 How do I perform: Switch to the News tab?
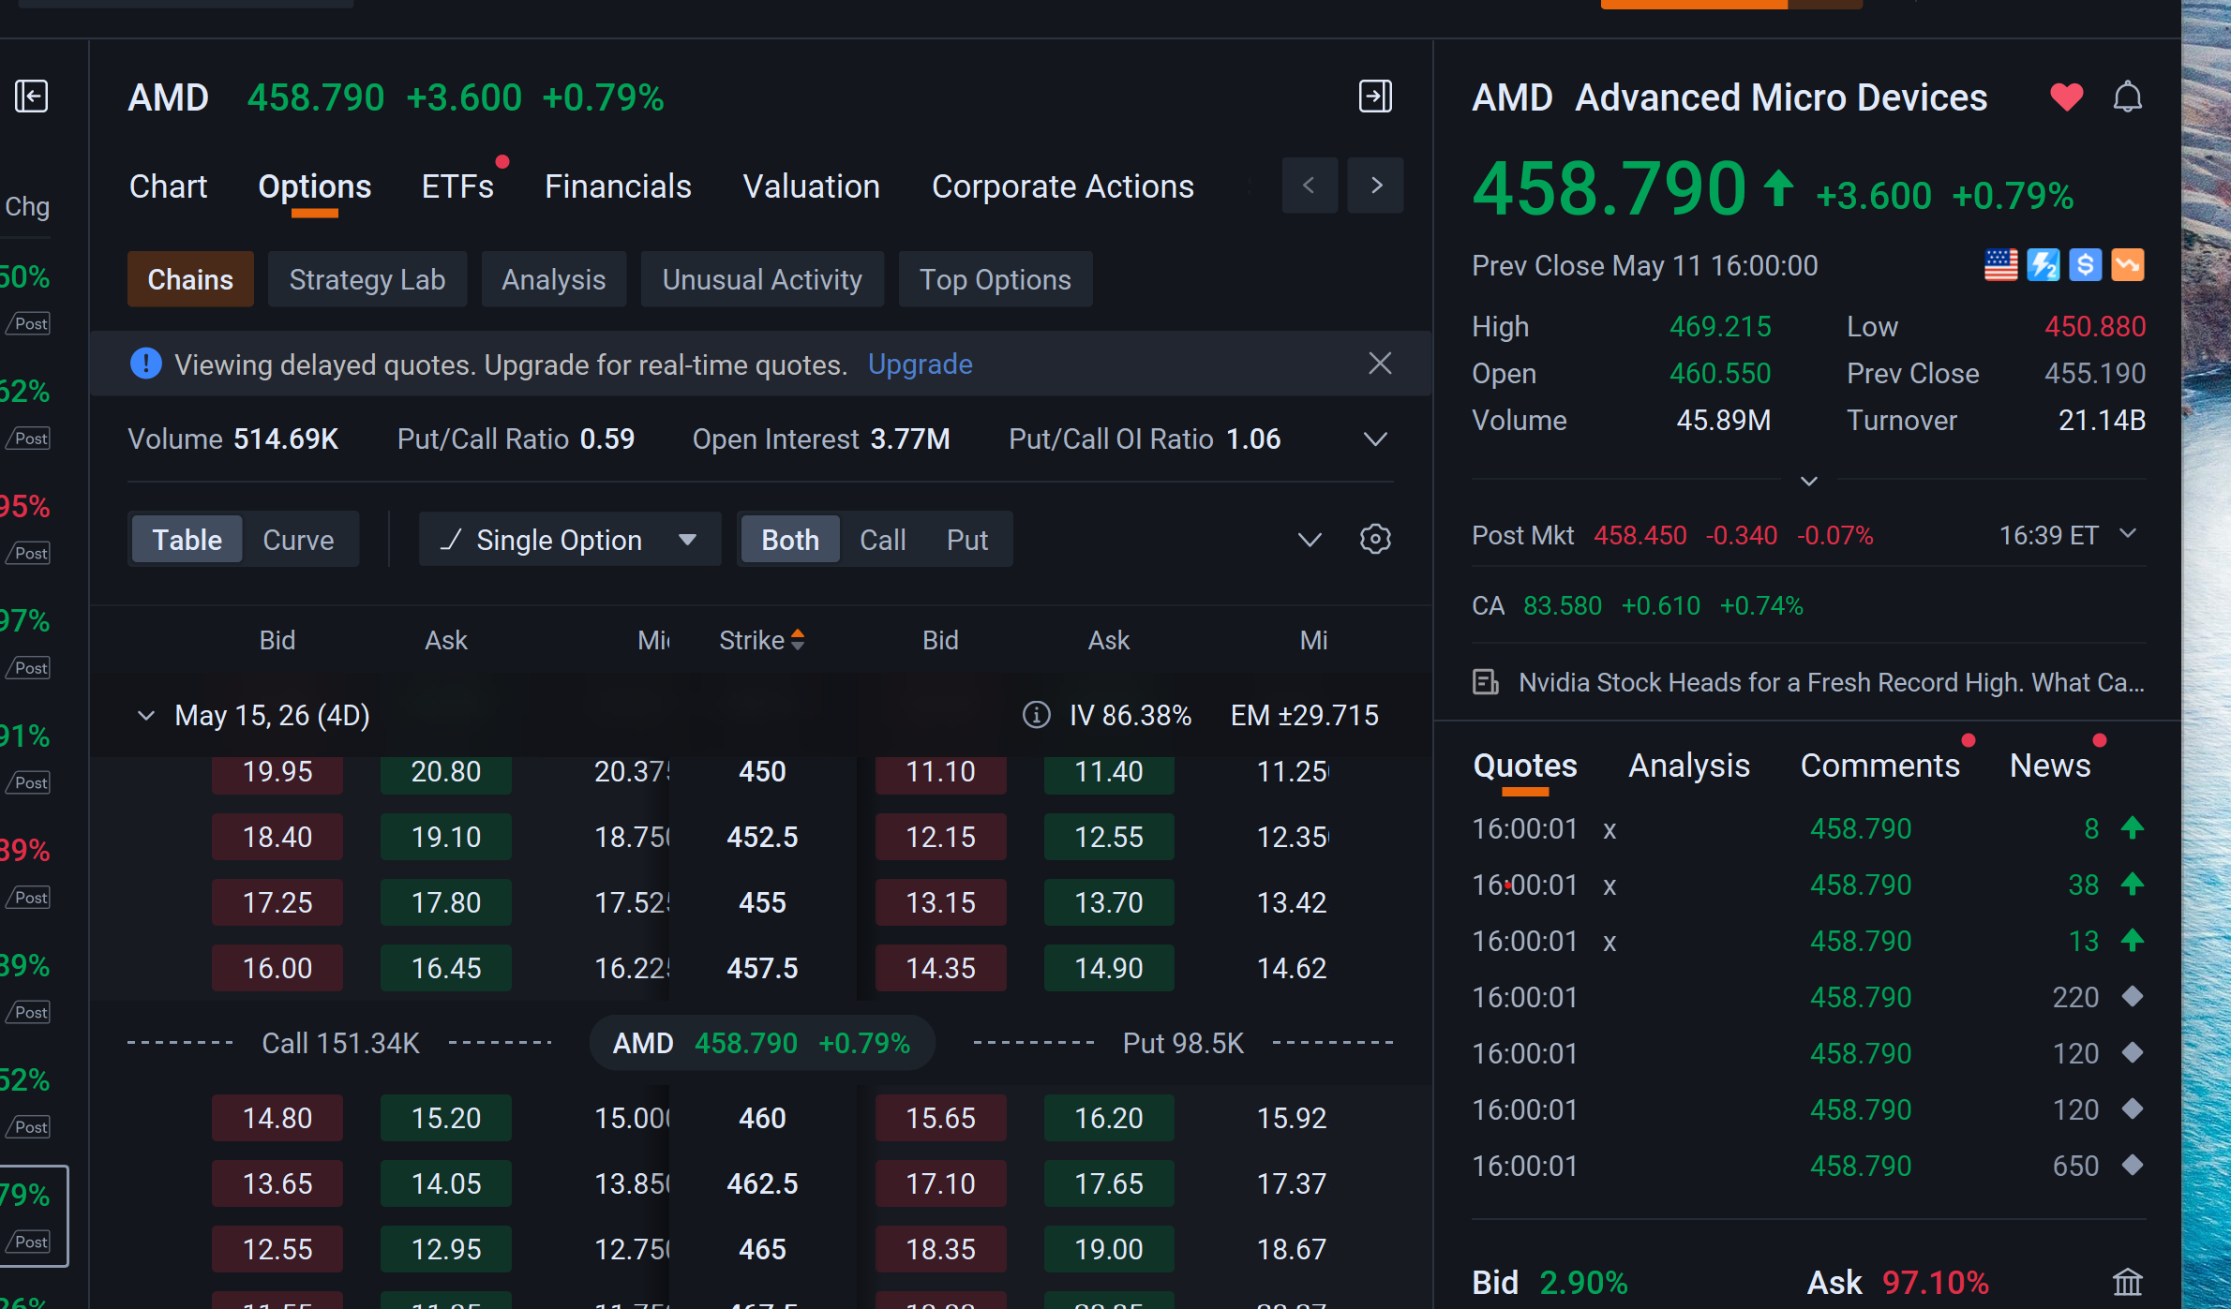pyautogui.click(x=2050, y=766)
